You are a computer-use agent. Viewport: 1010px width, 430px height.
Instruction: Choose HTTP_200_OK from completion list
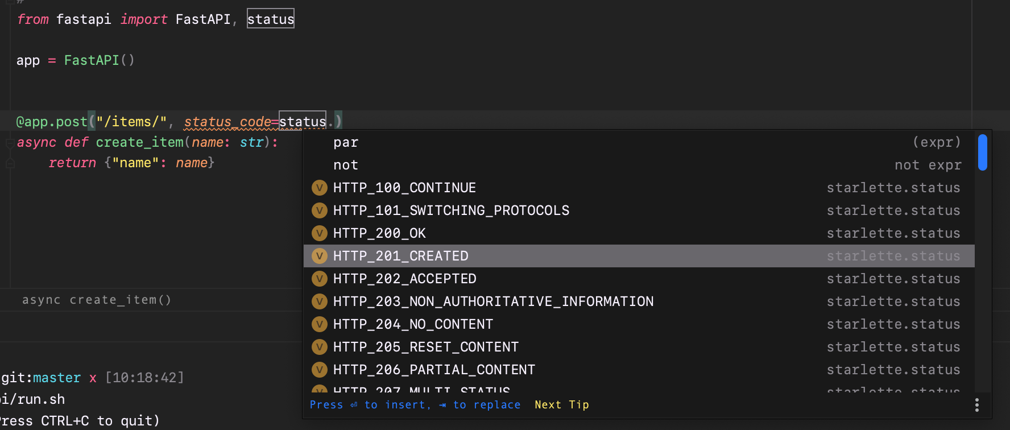point(639,233)
